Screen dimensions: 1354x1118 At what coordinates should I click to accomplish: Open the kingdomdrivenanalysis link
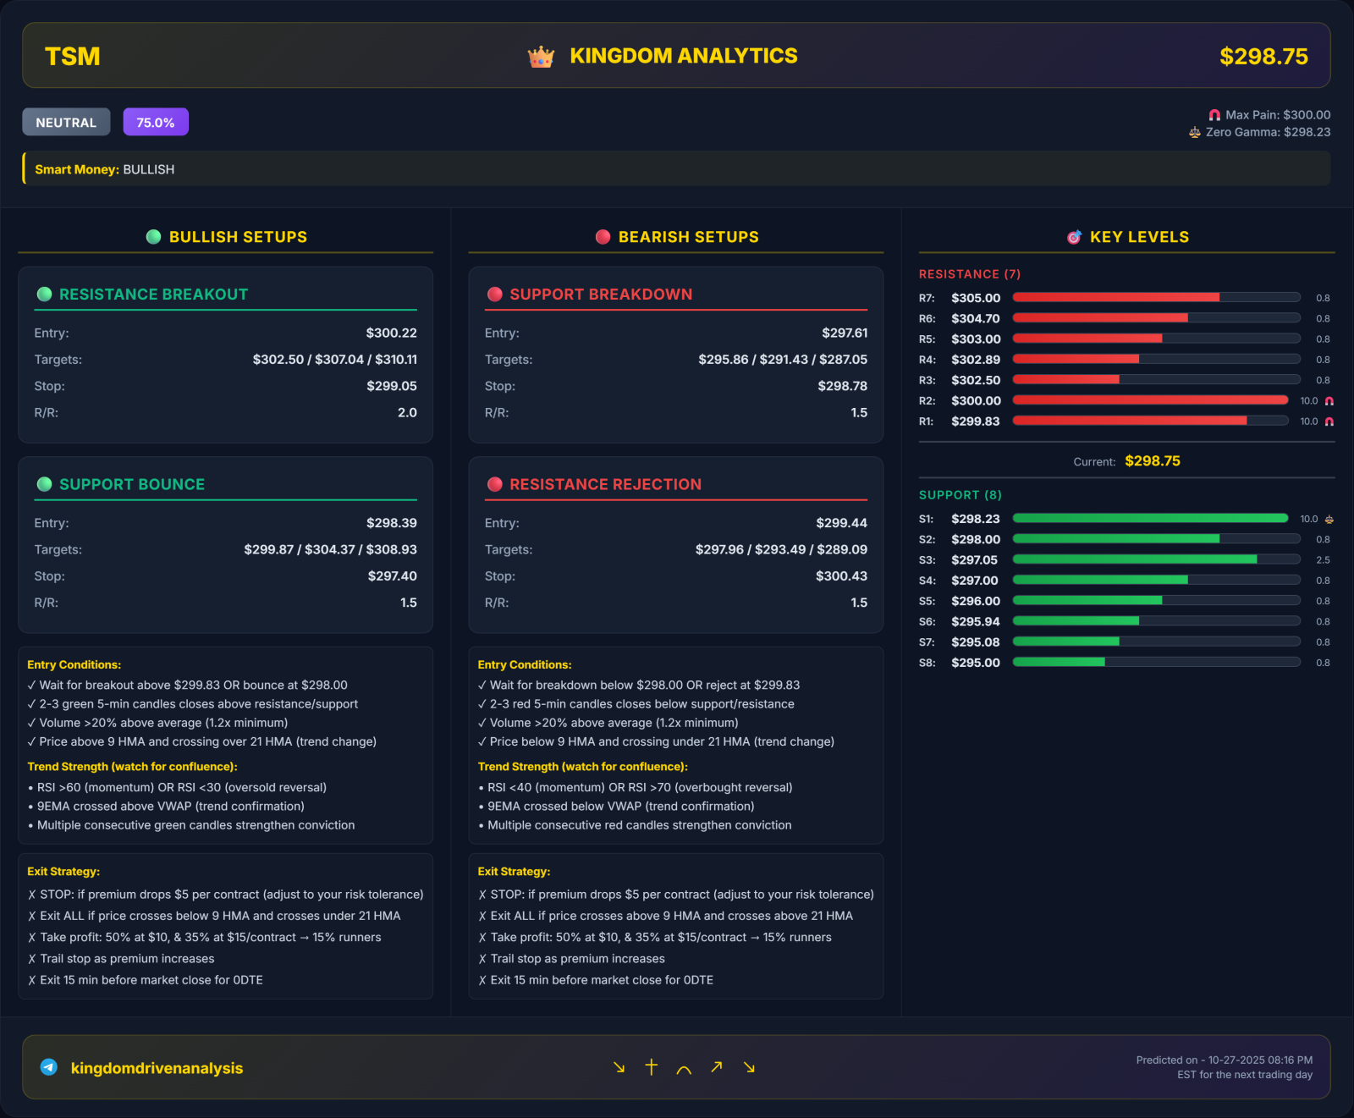157,1068
